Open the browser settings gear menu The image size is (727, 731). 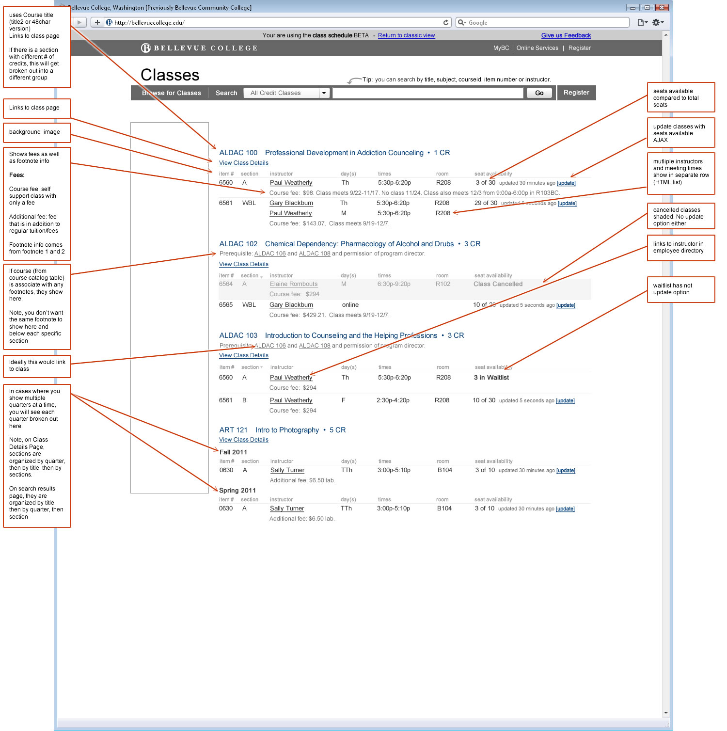click(x=657, y=22)
